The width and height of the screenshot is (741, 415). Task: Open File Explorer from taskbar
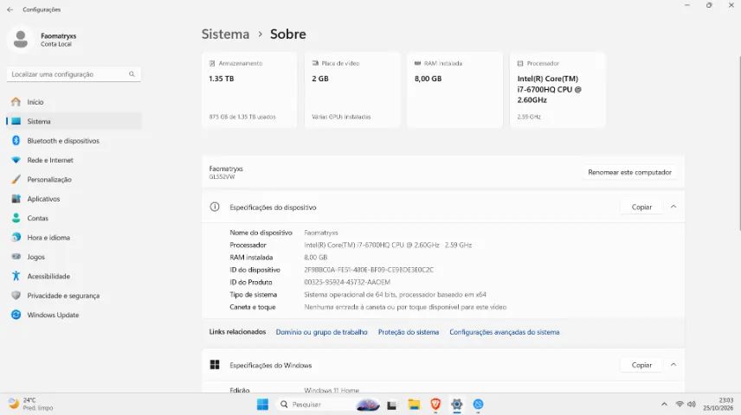coord(414,404)
